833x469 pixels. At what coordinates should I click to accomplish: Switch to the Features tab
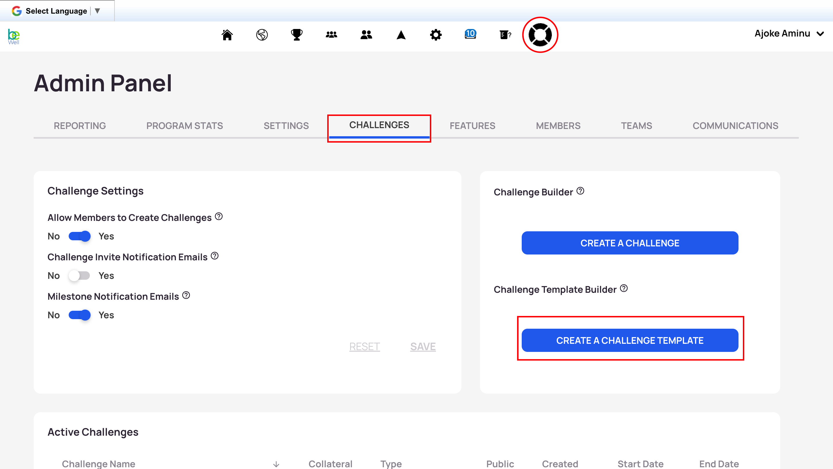click(x=472, y=126)
